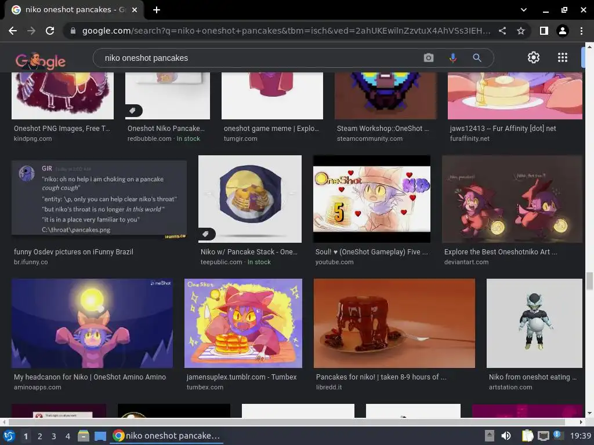Click the page vertical scrollbar thumb

point(589,281)
